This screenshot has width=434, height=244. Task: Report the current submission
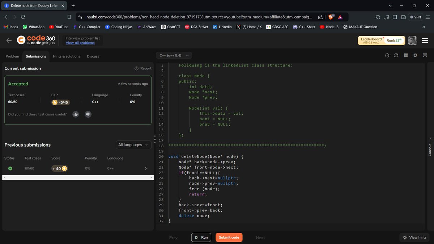pos(143,68)
